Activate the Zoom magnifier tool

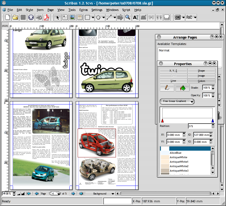click(128, 17)
